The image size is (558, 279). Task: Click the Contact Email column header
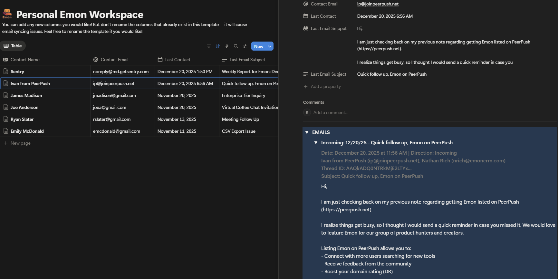point(114,60)
